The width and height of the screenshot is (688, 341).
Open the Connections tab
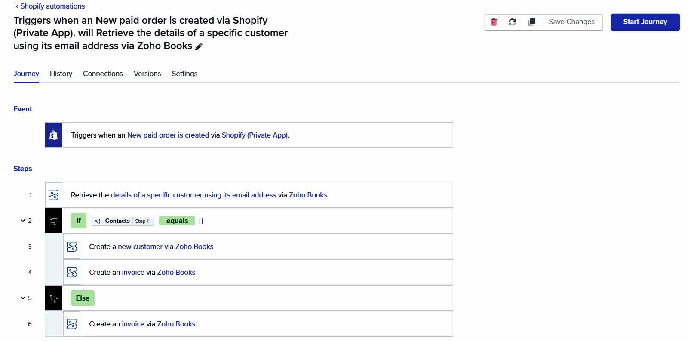pyautogui.click(x=103, y=74)
